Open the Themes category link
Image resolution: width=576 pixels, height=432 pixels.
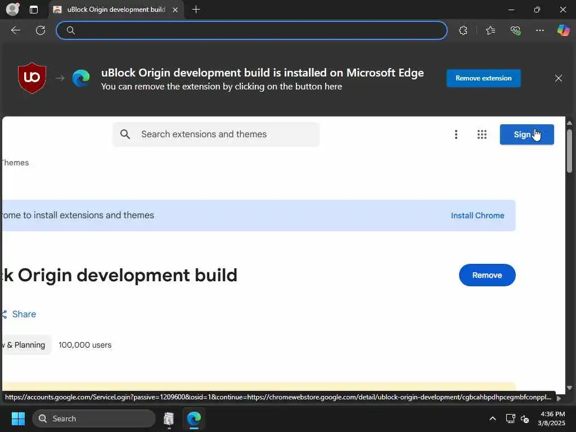tap(15, 163)
